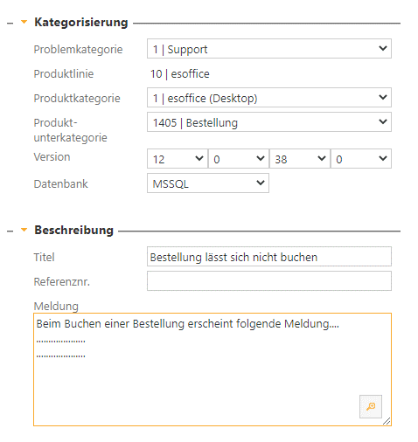Open the first Version dropdown showing 0

pos(239,159)
